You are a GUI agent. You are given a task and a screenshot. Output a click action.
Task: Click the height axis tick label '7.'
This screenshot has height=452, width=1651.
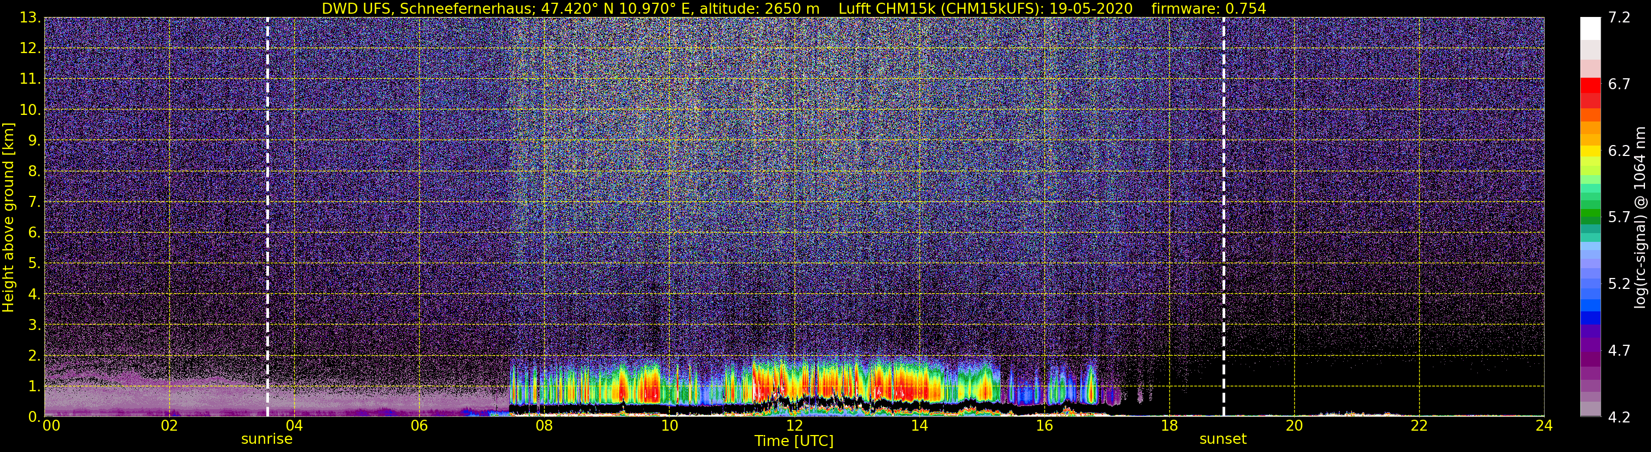point(35,202)
